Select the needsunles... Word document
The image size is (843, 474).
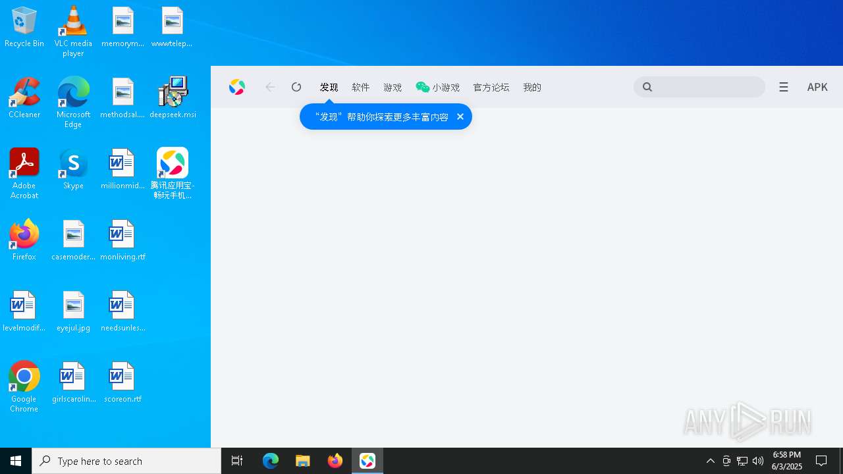click(123, 311)
